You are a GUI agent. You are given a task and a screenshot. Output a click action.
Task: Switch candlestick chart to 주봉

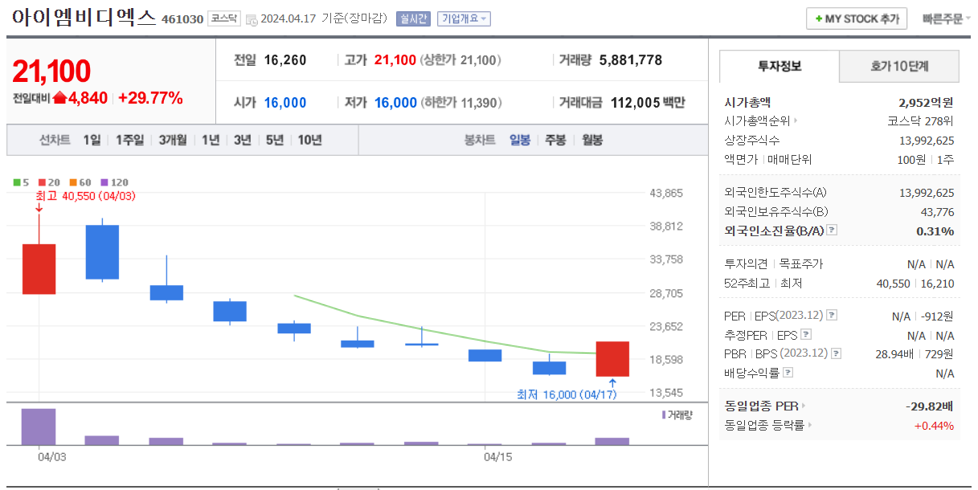pyautogui.click(x=555, y=140)
